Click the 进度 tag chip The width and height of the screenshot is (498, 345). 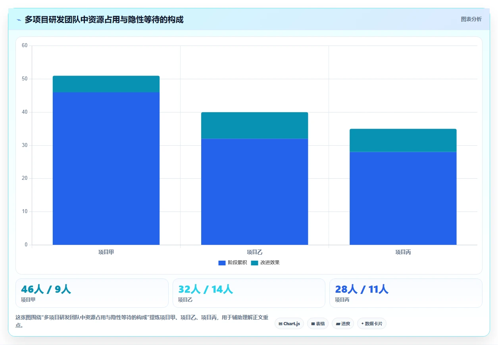(343, 324)
